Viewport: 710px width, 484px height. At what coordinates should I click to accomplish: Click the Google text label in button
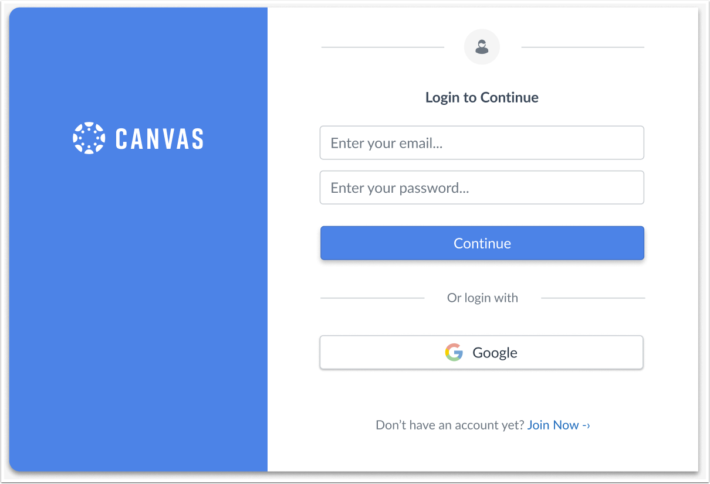[x=495, y=353]
